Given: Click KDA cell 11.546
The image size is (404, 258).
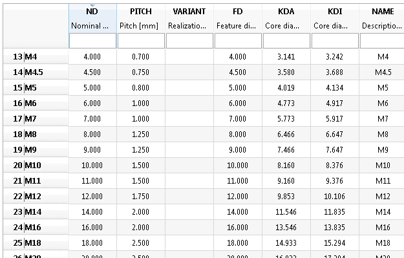Looking at the screenshot, I should click(x=286, y=211).
